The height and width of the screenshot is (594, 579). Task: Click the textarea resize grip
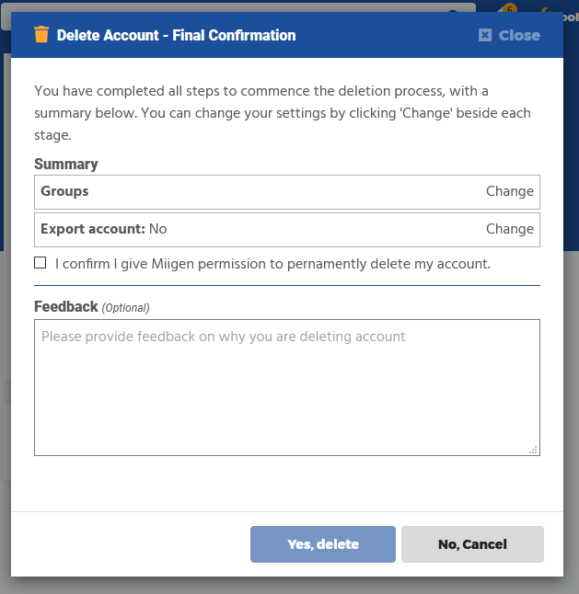coord(534,450)
